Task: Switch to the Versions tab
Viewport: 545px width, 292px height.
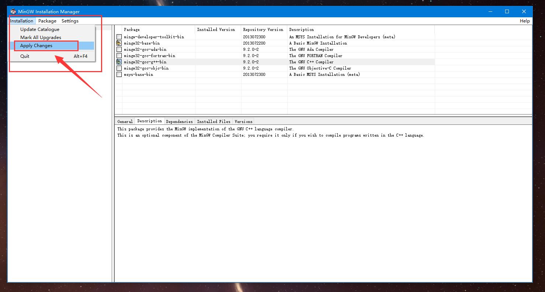Action: coord(244,122)
